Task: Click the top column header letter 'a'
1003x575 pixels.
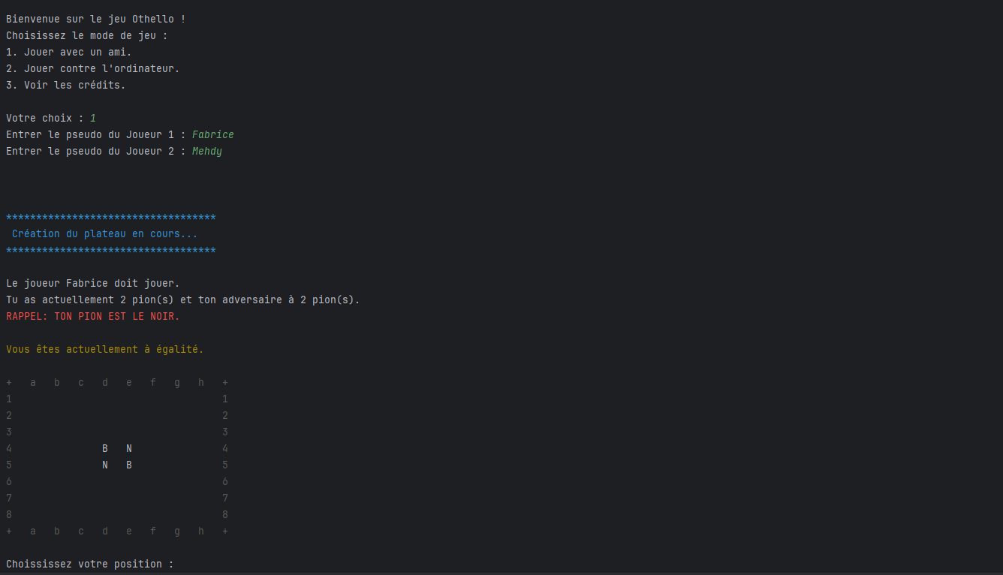Action: pyautogui.click(x=33, y=382)
